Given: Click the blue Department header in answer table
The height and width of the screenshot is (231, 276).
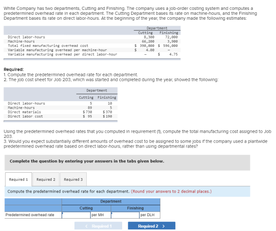Looking at the screenshot, I should (x=111, y=201).
